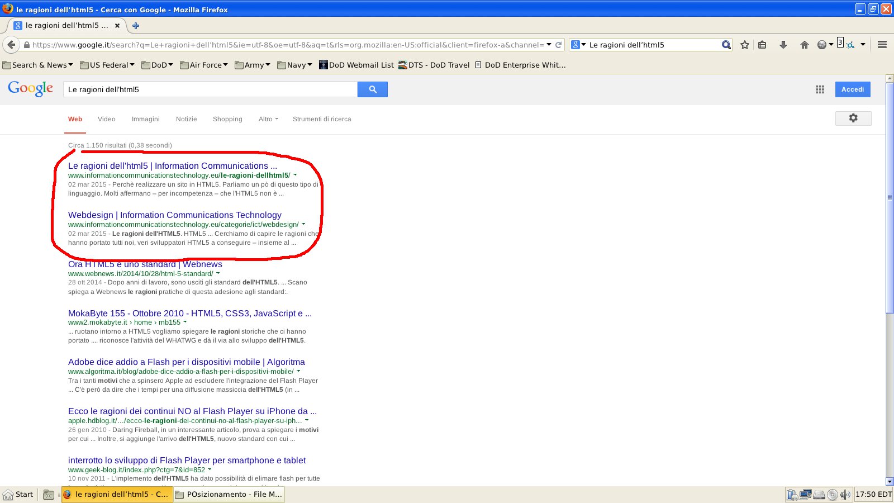Expand arrow next to algoritma.it URL
The height and width of the screenshot is (503, 894).
point(298,371)
